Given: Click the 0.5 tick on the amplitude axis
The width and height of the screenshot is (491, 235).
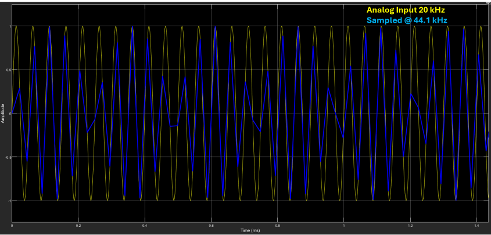Looking at the screenshot, I should (8, 70).
